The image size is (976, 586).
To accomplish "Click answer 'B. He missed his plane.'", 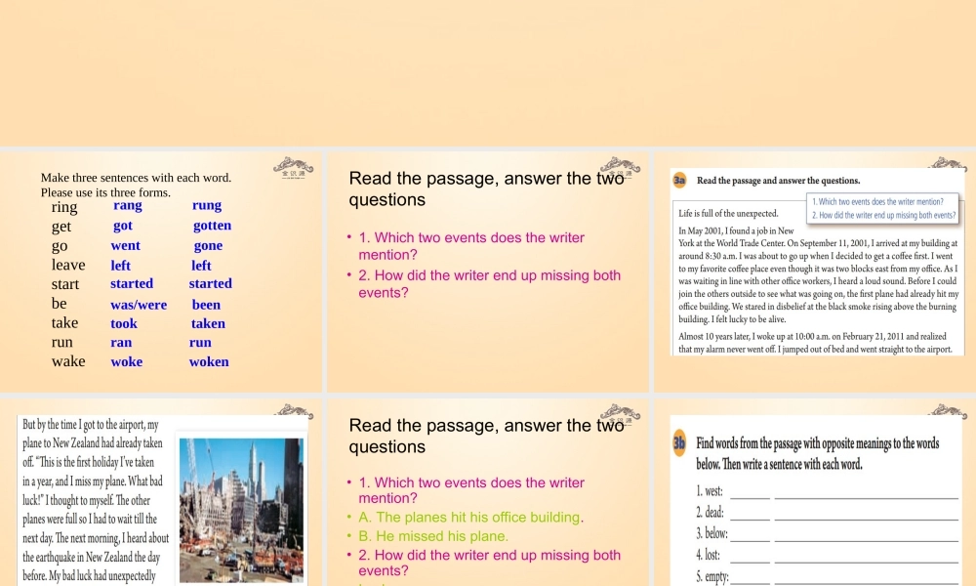I will pos(433,536).
